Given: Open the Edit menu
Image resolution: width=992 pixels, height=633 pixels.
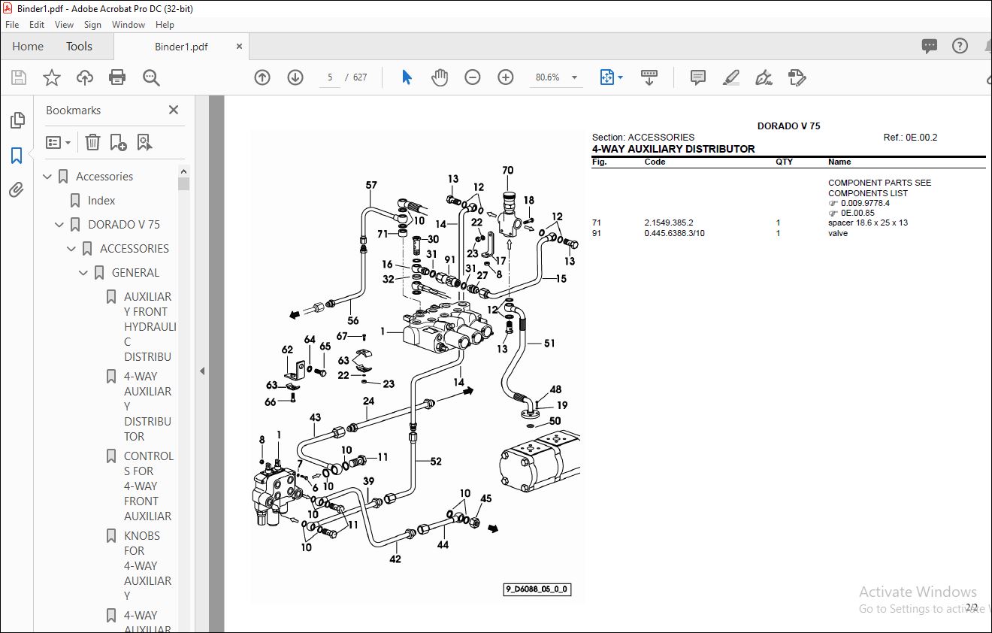Looking at the screenshot, I should [37, 25].
